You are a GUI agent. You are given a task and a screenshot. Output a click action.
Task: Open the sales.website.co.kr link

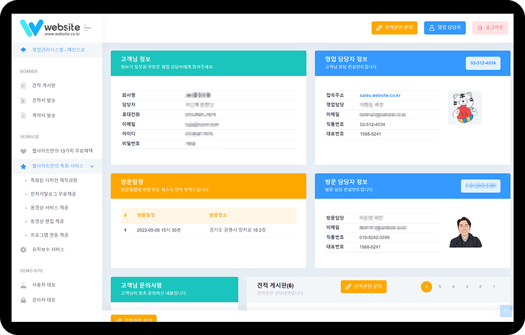[379, 95]
